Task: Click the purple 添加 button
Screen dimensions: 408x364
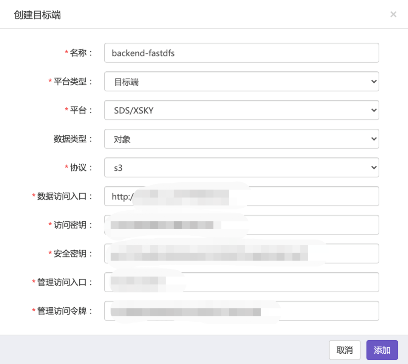Action: pos(382,350)
